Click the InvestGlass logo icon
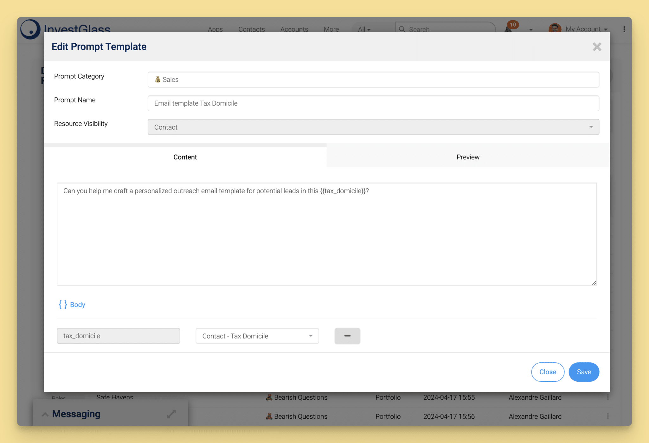Image resolution: width=649 pixels, height=443 pixels. click(x=31, y=29)
